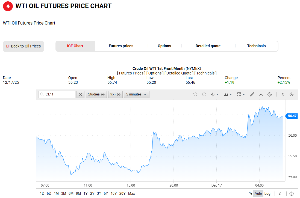Viewport: 300px width, 198px height.
Task: Click the CL*1 symbol search field
Action: 57,94
